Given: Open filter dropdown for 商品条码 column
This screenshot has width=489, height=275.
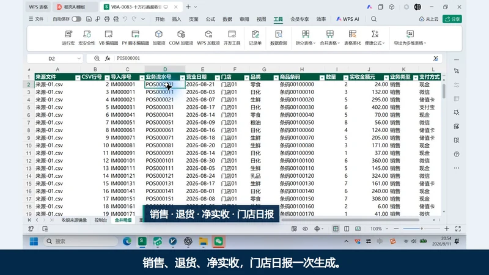Looking at the screenshot, I should click(x=322, y=78).
